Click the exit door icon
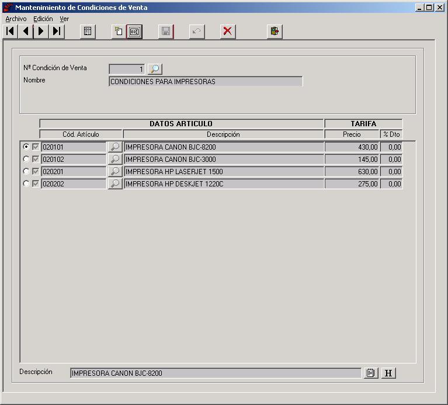This screenshot has height=405, width=448. click(275, 31)
